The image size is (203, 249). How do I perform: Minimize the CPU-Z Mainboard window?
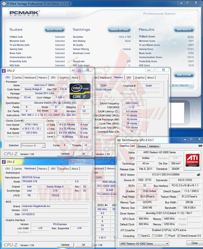[x=73, y=161]
